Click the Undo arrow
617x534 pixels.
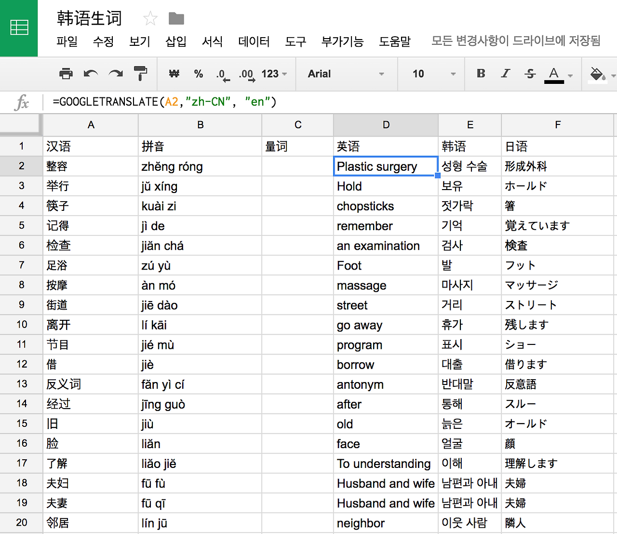(91, 74)
